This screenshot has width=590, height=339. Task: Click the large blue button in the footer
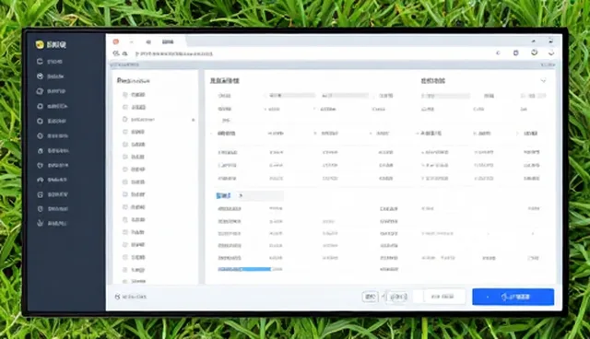513,297
